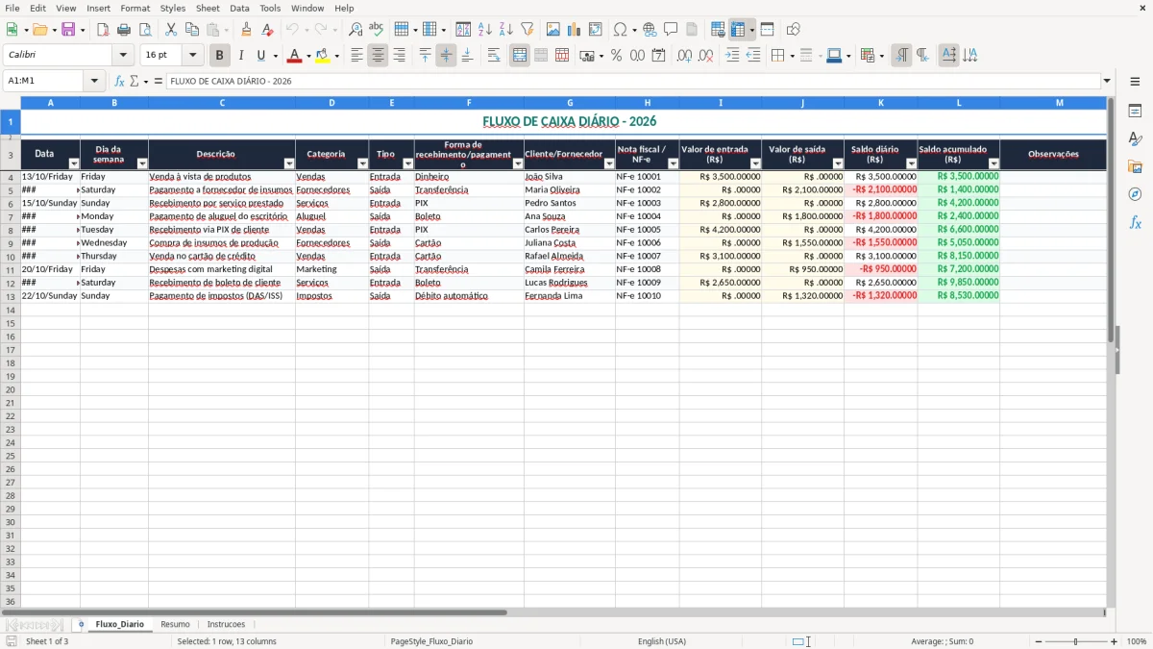Select column H header
The image size is (1153, 649).
point(647,102)
